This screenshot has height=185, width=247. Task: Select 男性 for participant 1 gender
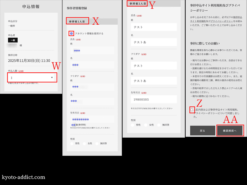(72, 143)
